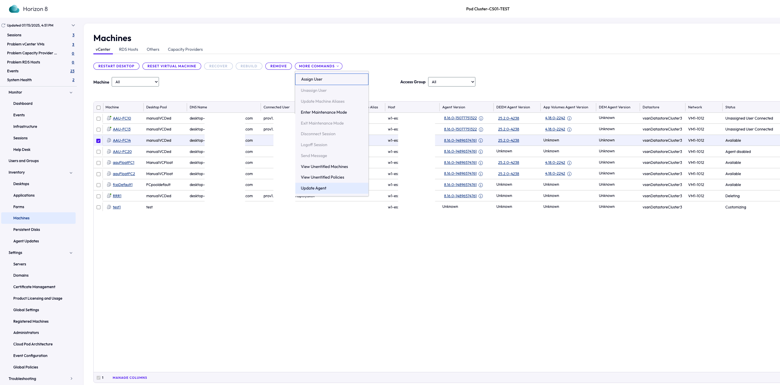Show App Volumes info icon for aauFloatFC1
Viewport: 780px width, 385px height.
tap(569, 163)
